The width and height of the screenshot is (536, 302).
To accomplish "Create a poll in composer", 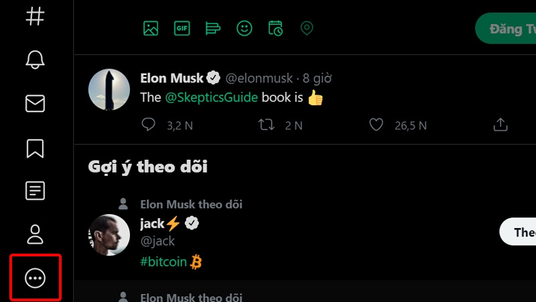I will (213, 28).
